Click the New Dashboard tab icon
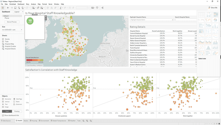 point(87,121)
